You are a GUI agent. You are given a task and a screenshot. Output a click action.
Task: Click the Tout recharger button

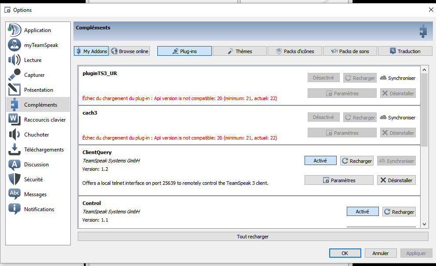(253, 237)
